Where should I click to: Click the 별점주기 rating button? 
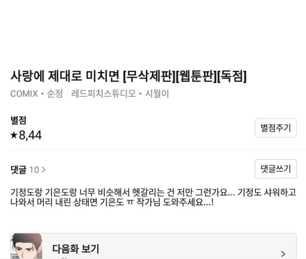(x=275, y=128)
